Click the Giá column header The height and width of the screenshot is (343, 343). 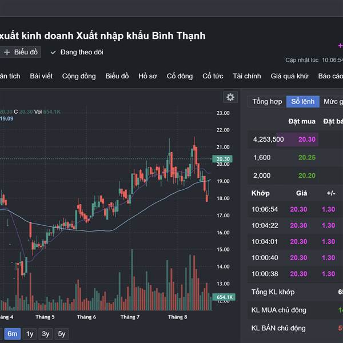301,193
